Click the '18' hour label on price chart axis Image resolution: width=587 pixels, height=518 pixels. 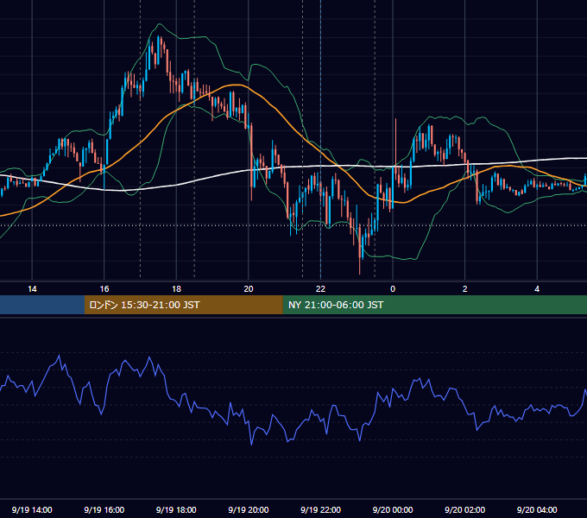point(176,289)
